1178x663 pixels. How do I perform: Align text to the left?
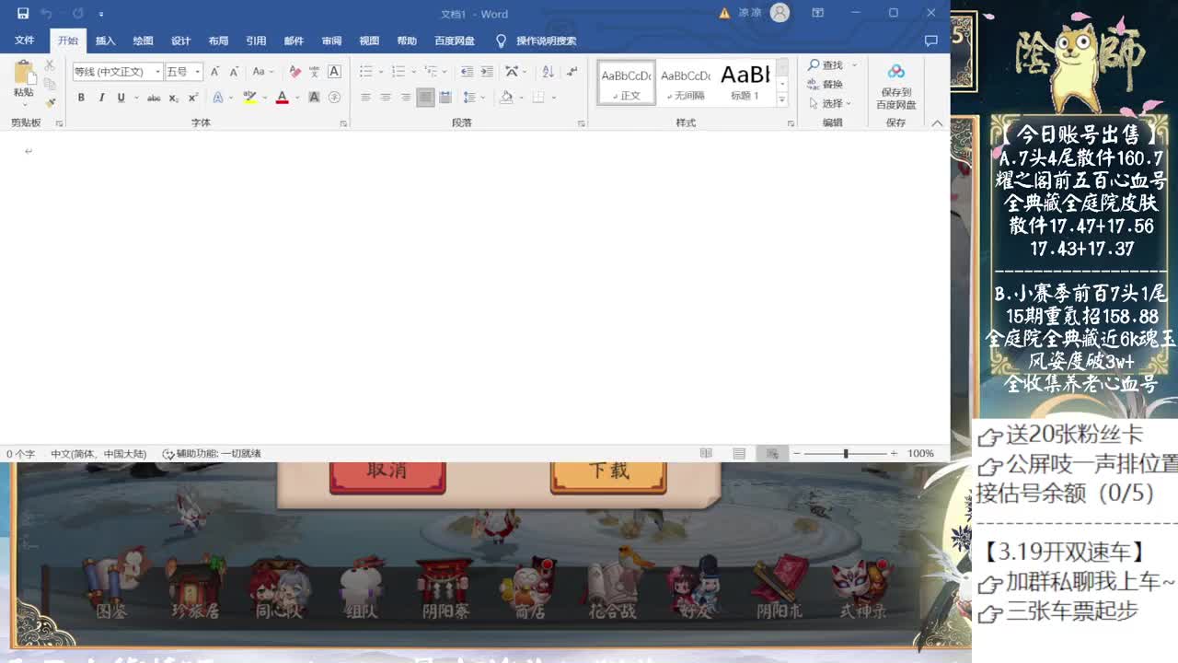[365, 98]
